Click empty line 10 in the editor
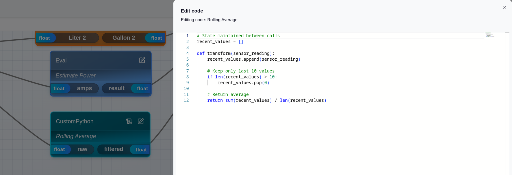 340,89
